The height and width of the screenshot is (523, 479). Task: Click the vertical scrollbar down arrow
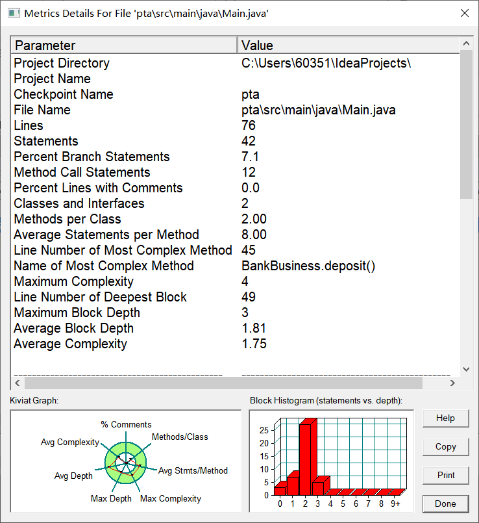[466, 369]
